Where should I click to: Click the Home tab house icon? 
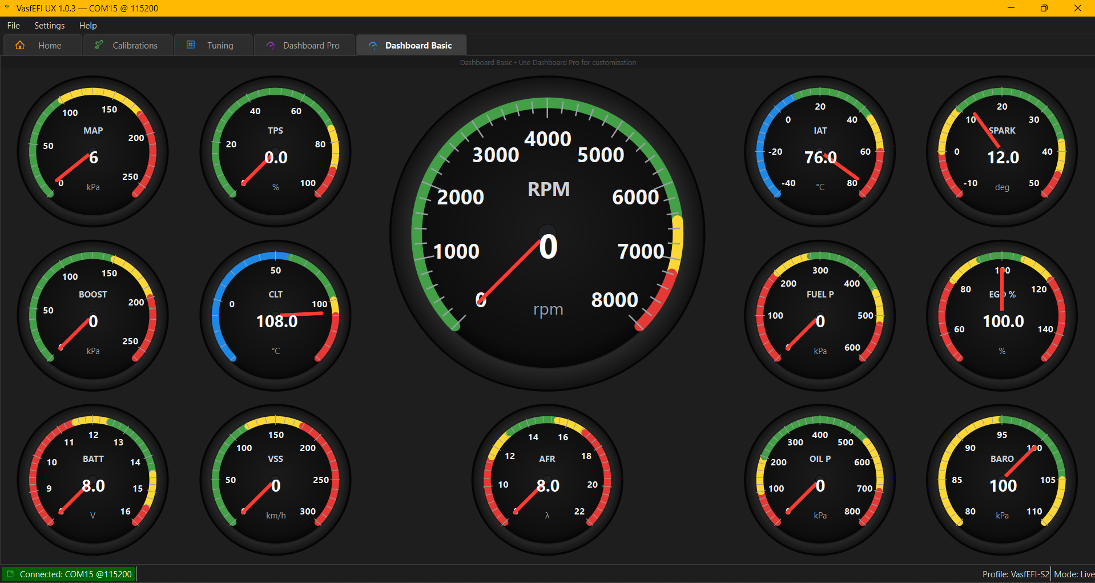(x=20, y=45)
